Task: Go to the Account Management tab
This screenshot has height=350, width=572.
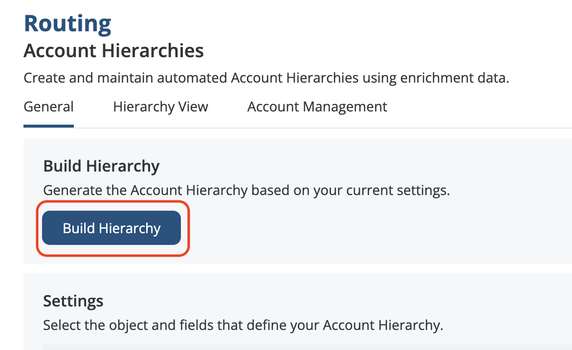Action: 317,107
